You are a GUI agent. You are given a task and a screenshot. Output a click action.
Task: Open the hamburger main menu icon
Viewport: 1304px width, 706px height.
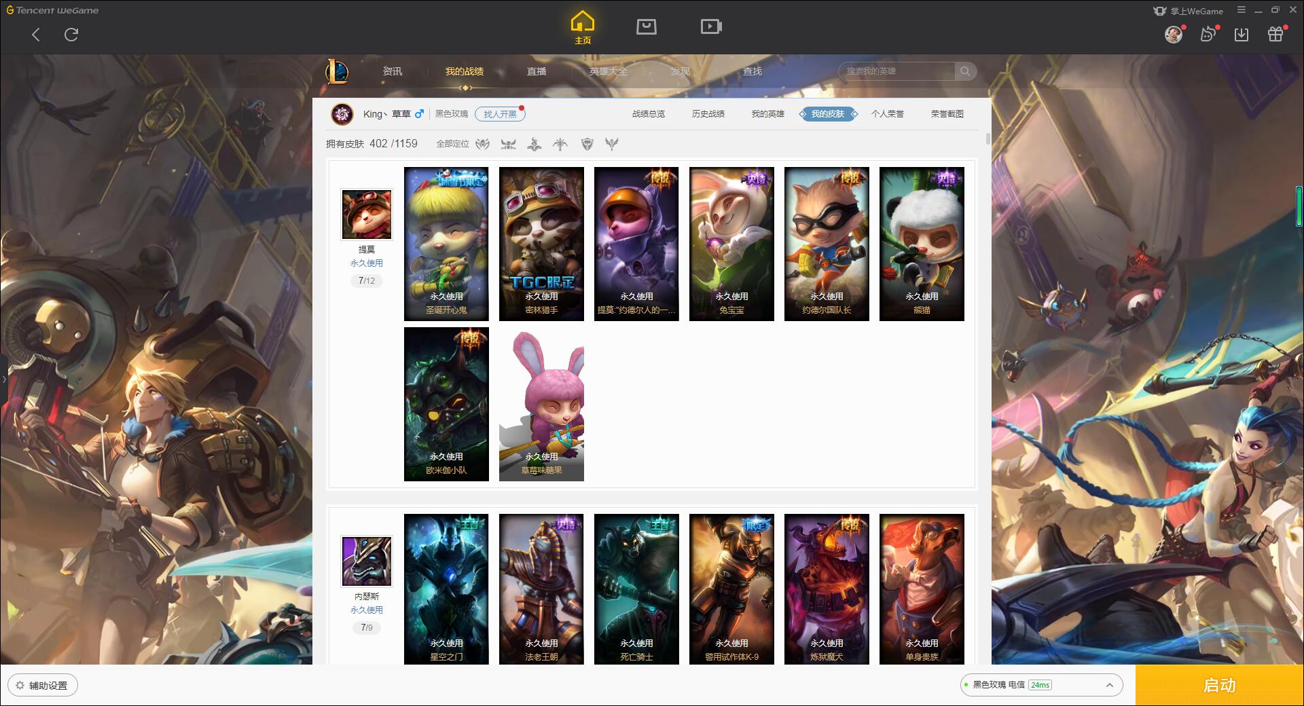[1242, 10]
